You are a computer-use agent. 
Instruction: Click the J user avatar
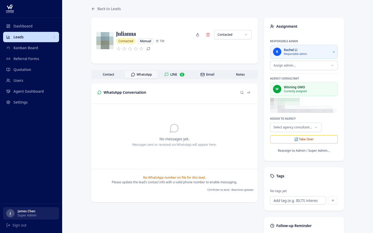coord(10,213)
